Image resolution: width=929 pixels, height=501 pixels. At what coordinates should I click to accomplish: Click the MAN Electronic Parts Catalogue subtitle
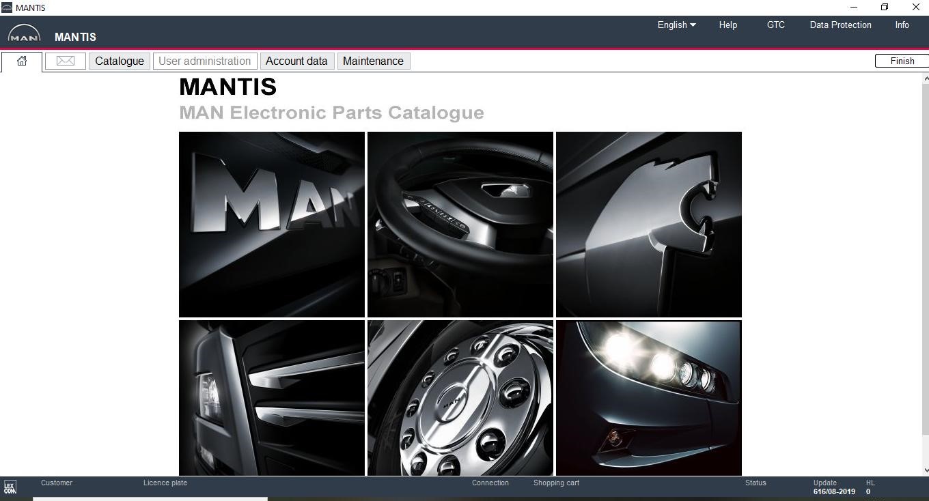pyautogui.click(x=331, y=113)
